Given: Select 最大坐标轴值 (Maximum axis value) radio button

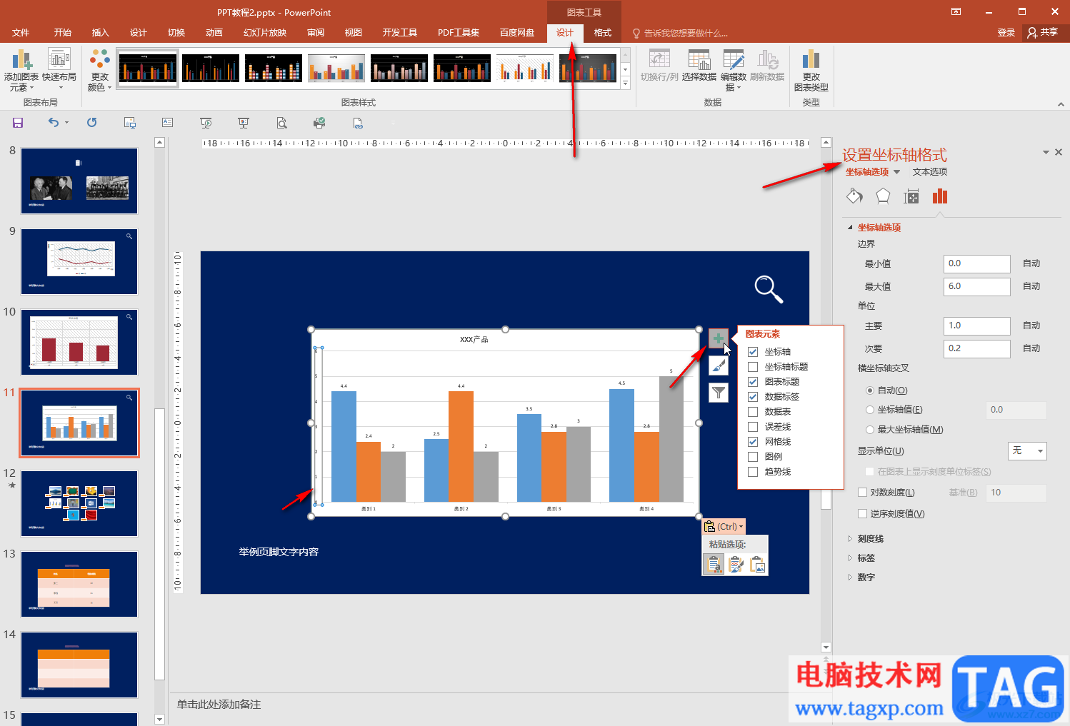Looking at the screenshot, I should (870, 430).
